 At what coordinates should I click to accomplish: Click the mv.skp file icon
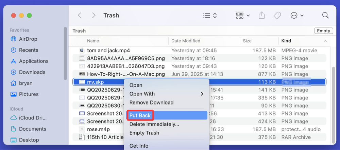(82, 82)
